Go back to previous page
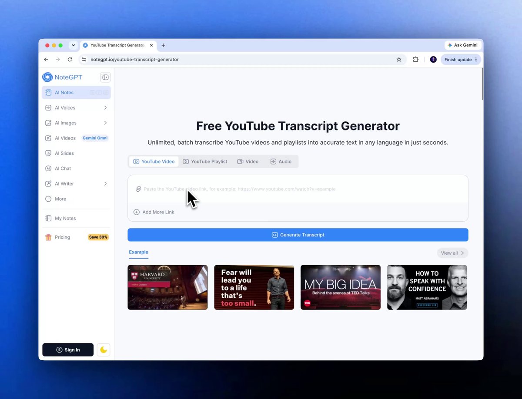This screenshot has width=522, height=399. [x=46, y=60]
